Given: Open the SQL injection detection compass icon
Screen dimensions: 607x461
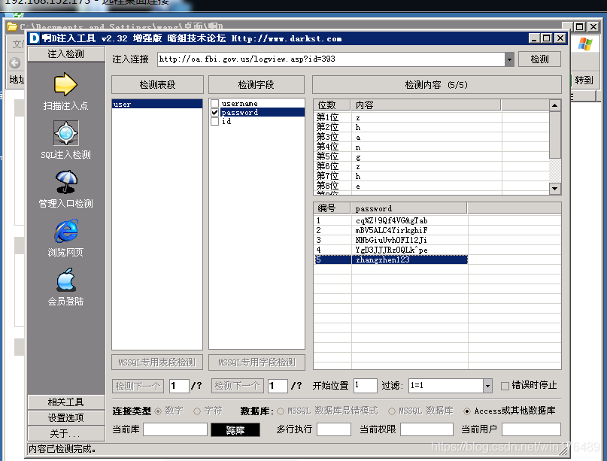Looking at the screenshot, I should pos(65,133).
